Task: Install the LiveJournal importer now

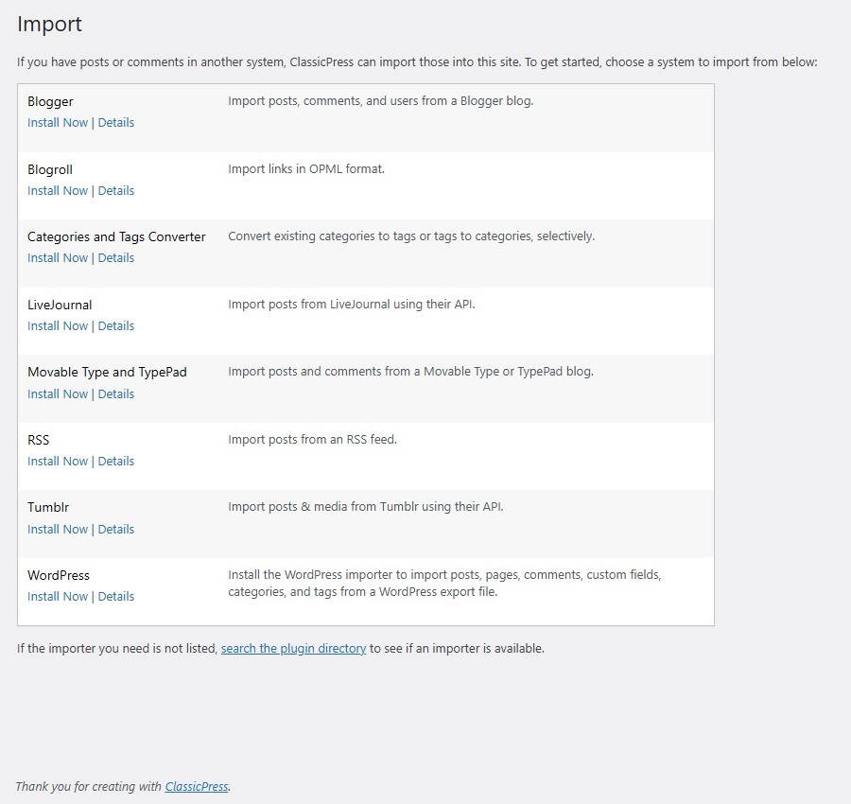Action: pos(58,325)
